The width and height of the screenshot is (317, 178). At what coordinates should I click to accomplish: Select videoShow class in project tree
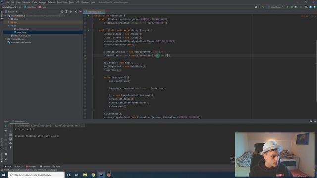pos(20,32)
